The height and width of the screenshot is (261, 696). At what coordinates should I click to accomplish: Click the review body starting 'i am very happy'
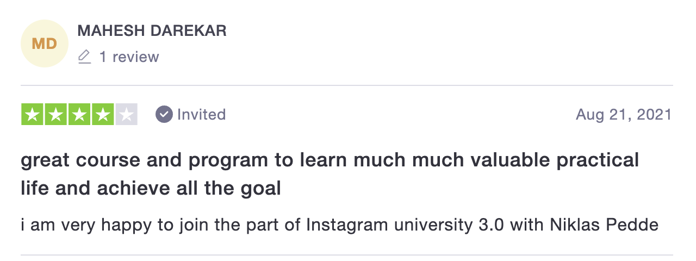[340, 225]
